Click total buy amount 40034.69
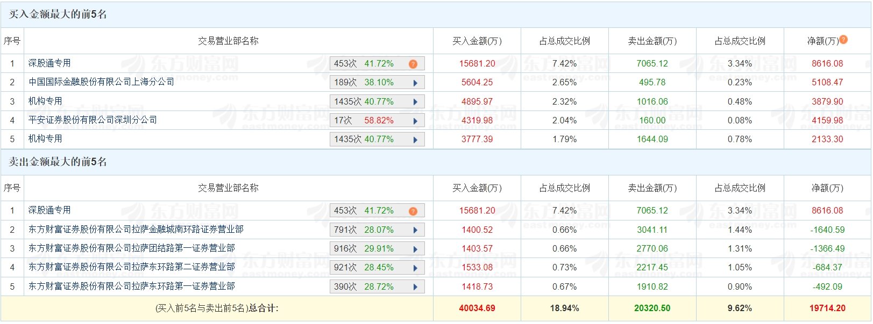 pos(477,308)
